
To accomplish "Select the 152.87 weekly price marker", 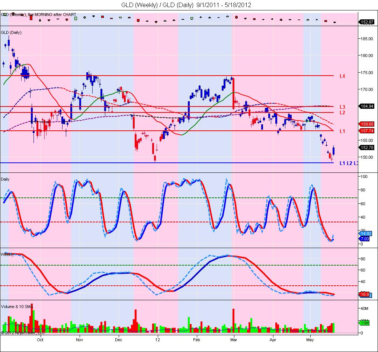I will click(x=367, y=22).
